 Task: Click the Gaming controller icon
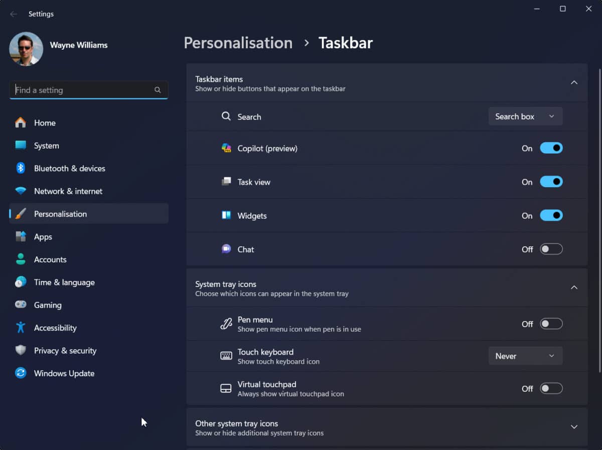pyautogui.click(x=20, y=305)
